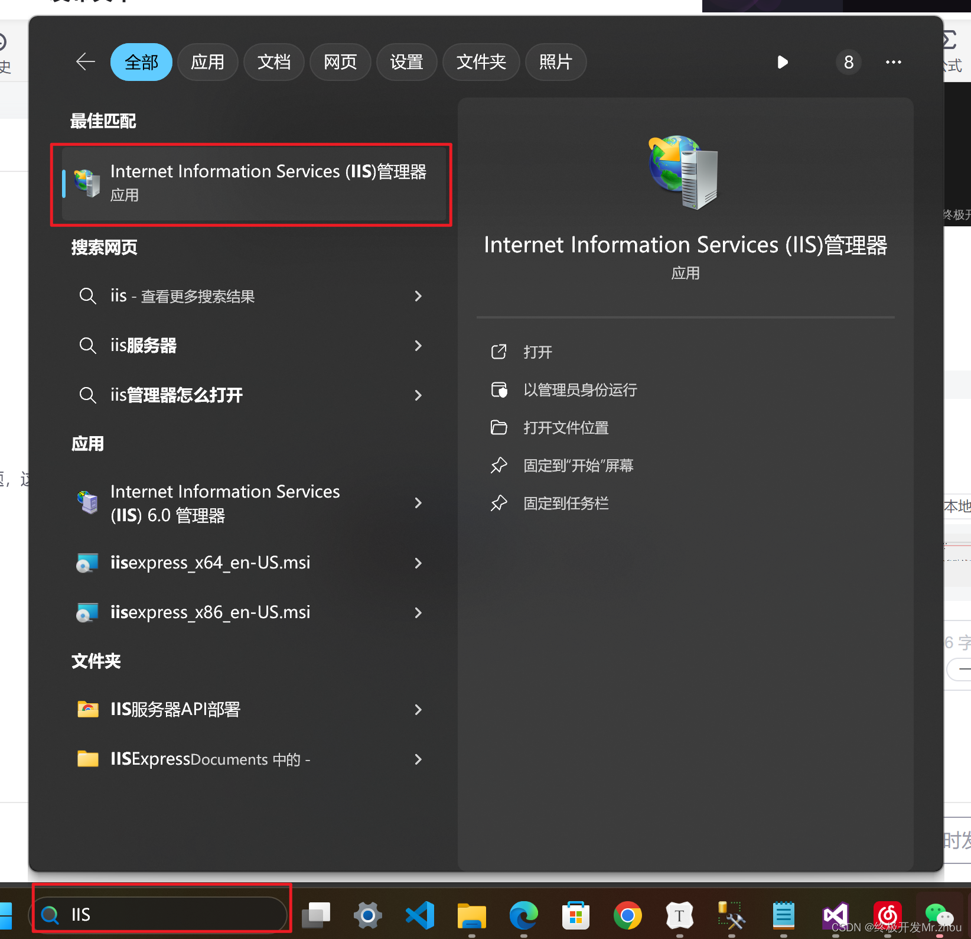Go back with the left arrow icon

(86, 62)
